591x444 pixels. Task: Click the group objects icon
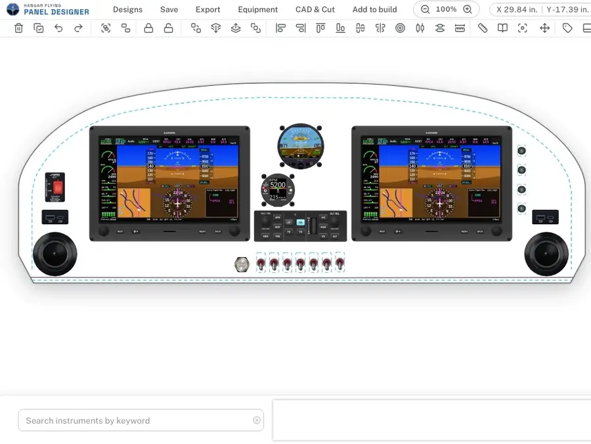(106, 28)
